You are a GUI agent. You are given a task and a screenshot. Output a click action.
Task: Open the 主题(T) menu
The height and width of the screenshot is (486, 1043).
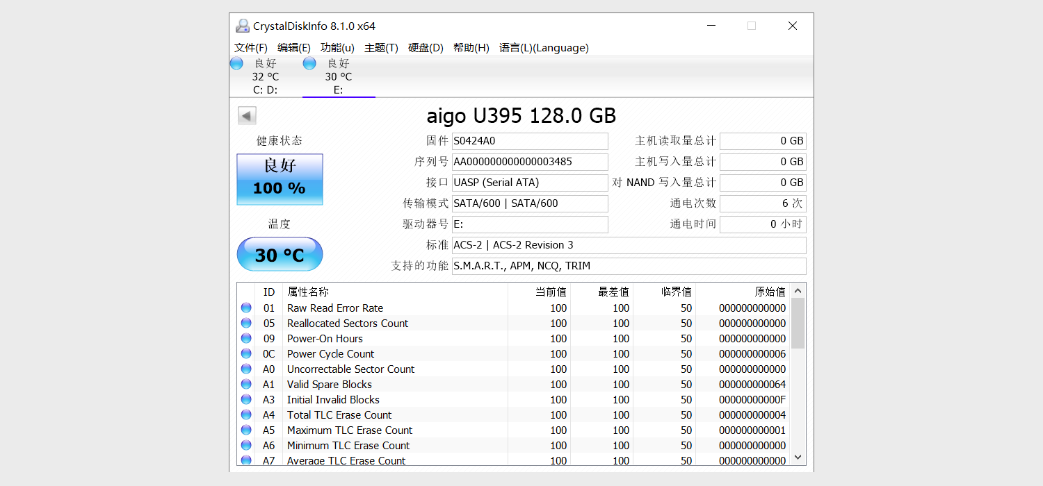381,48
